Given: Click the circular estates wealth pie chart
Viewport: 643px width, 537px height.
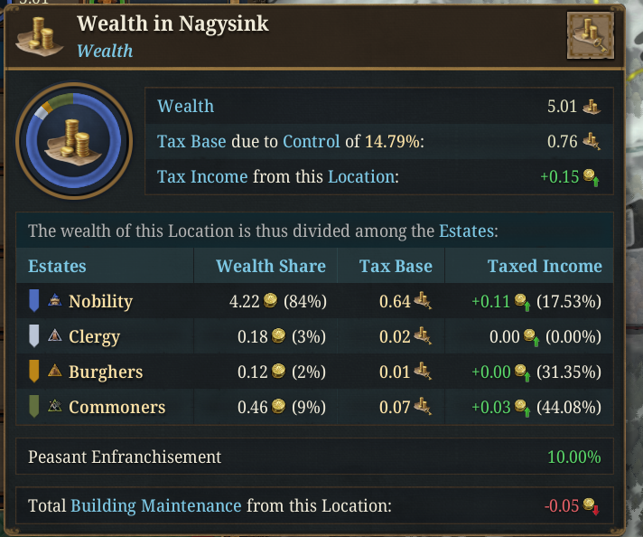Looking at the screenshot, I should [68, 140].
